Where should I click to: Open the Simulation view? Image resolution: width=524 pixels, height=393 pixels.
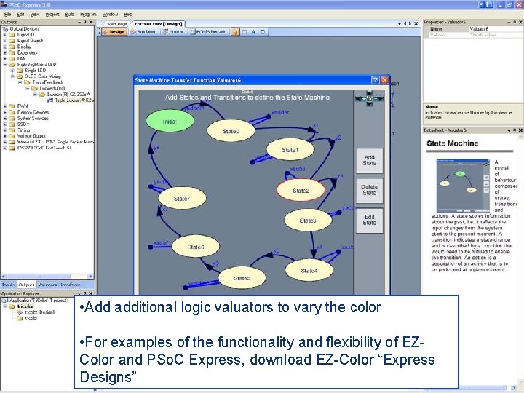143,32
